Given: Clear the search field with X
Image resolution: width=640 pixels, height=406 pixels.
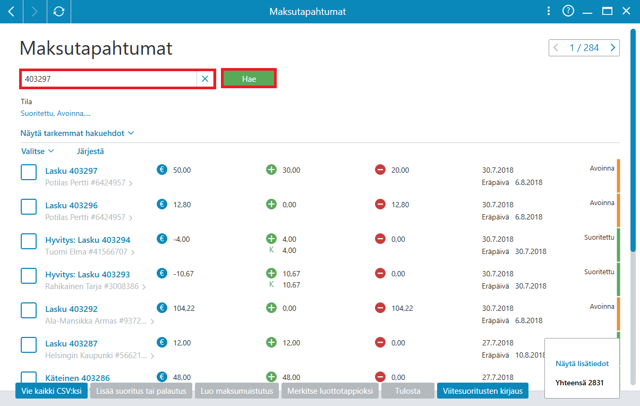Looking at the screenshot, I should (x=205, y=79).
